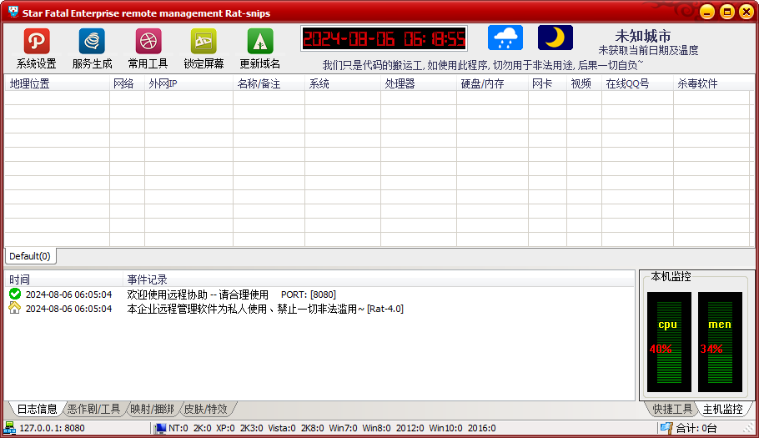Open 系统设置 (System Settings) toolbar icon
759x438 pixels.
[36, 42]
